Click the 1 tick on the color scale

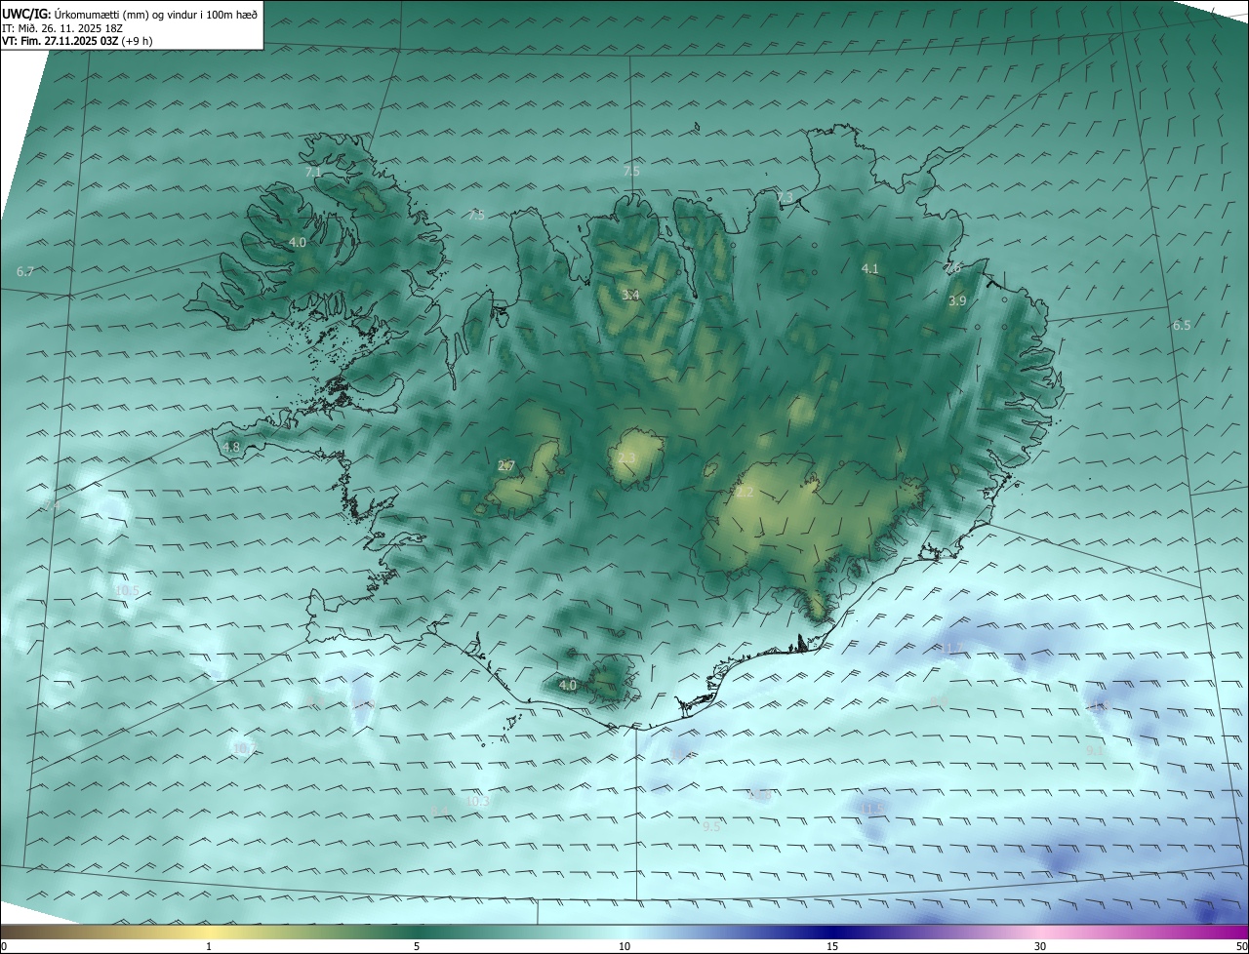tap(209, 946)
